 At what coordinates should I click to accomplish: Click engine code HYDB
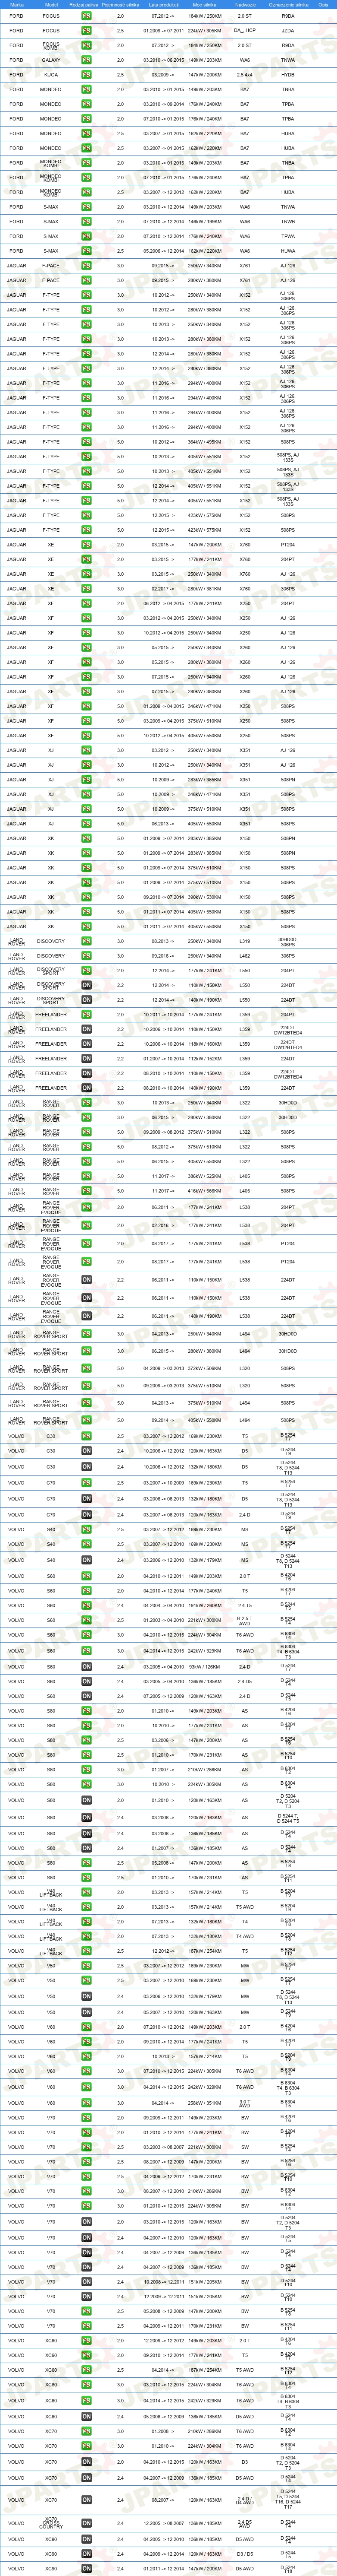point(288,75)
